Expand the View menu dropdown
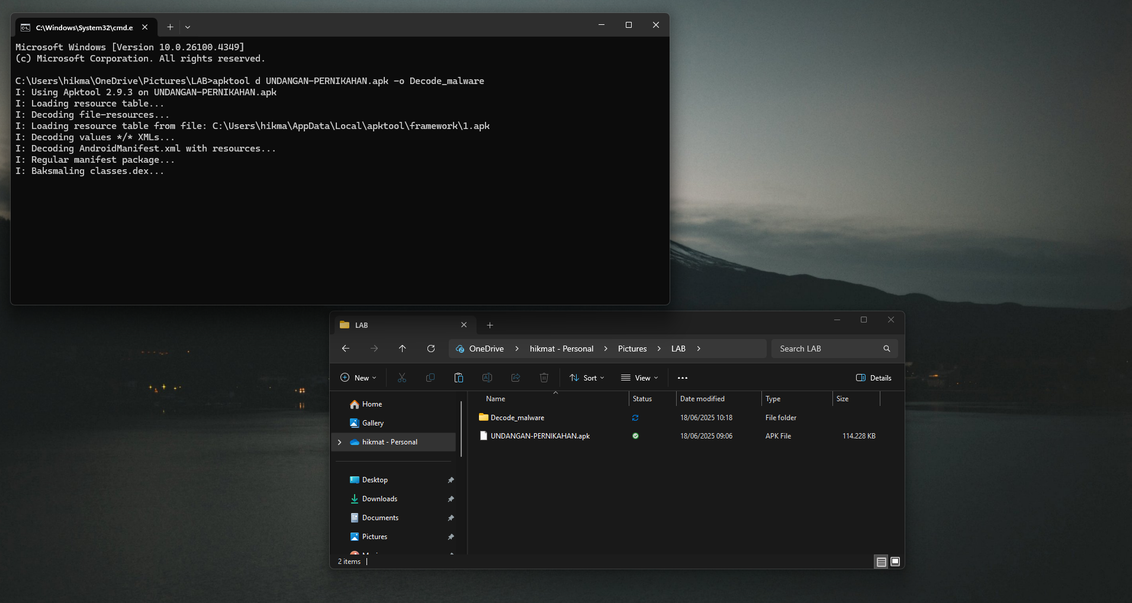 (x=639, y=378)
